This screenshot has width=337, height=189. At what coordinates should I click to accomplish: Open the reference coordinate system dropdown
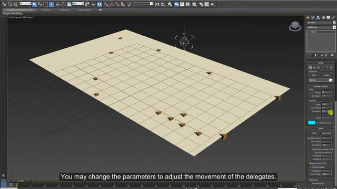click(x=78, y=4)
